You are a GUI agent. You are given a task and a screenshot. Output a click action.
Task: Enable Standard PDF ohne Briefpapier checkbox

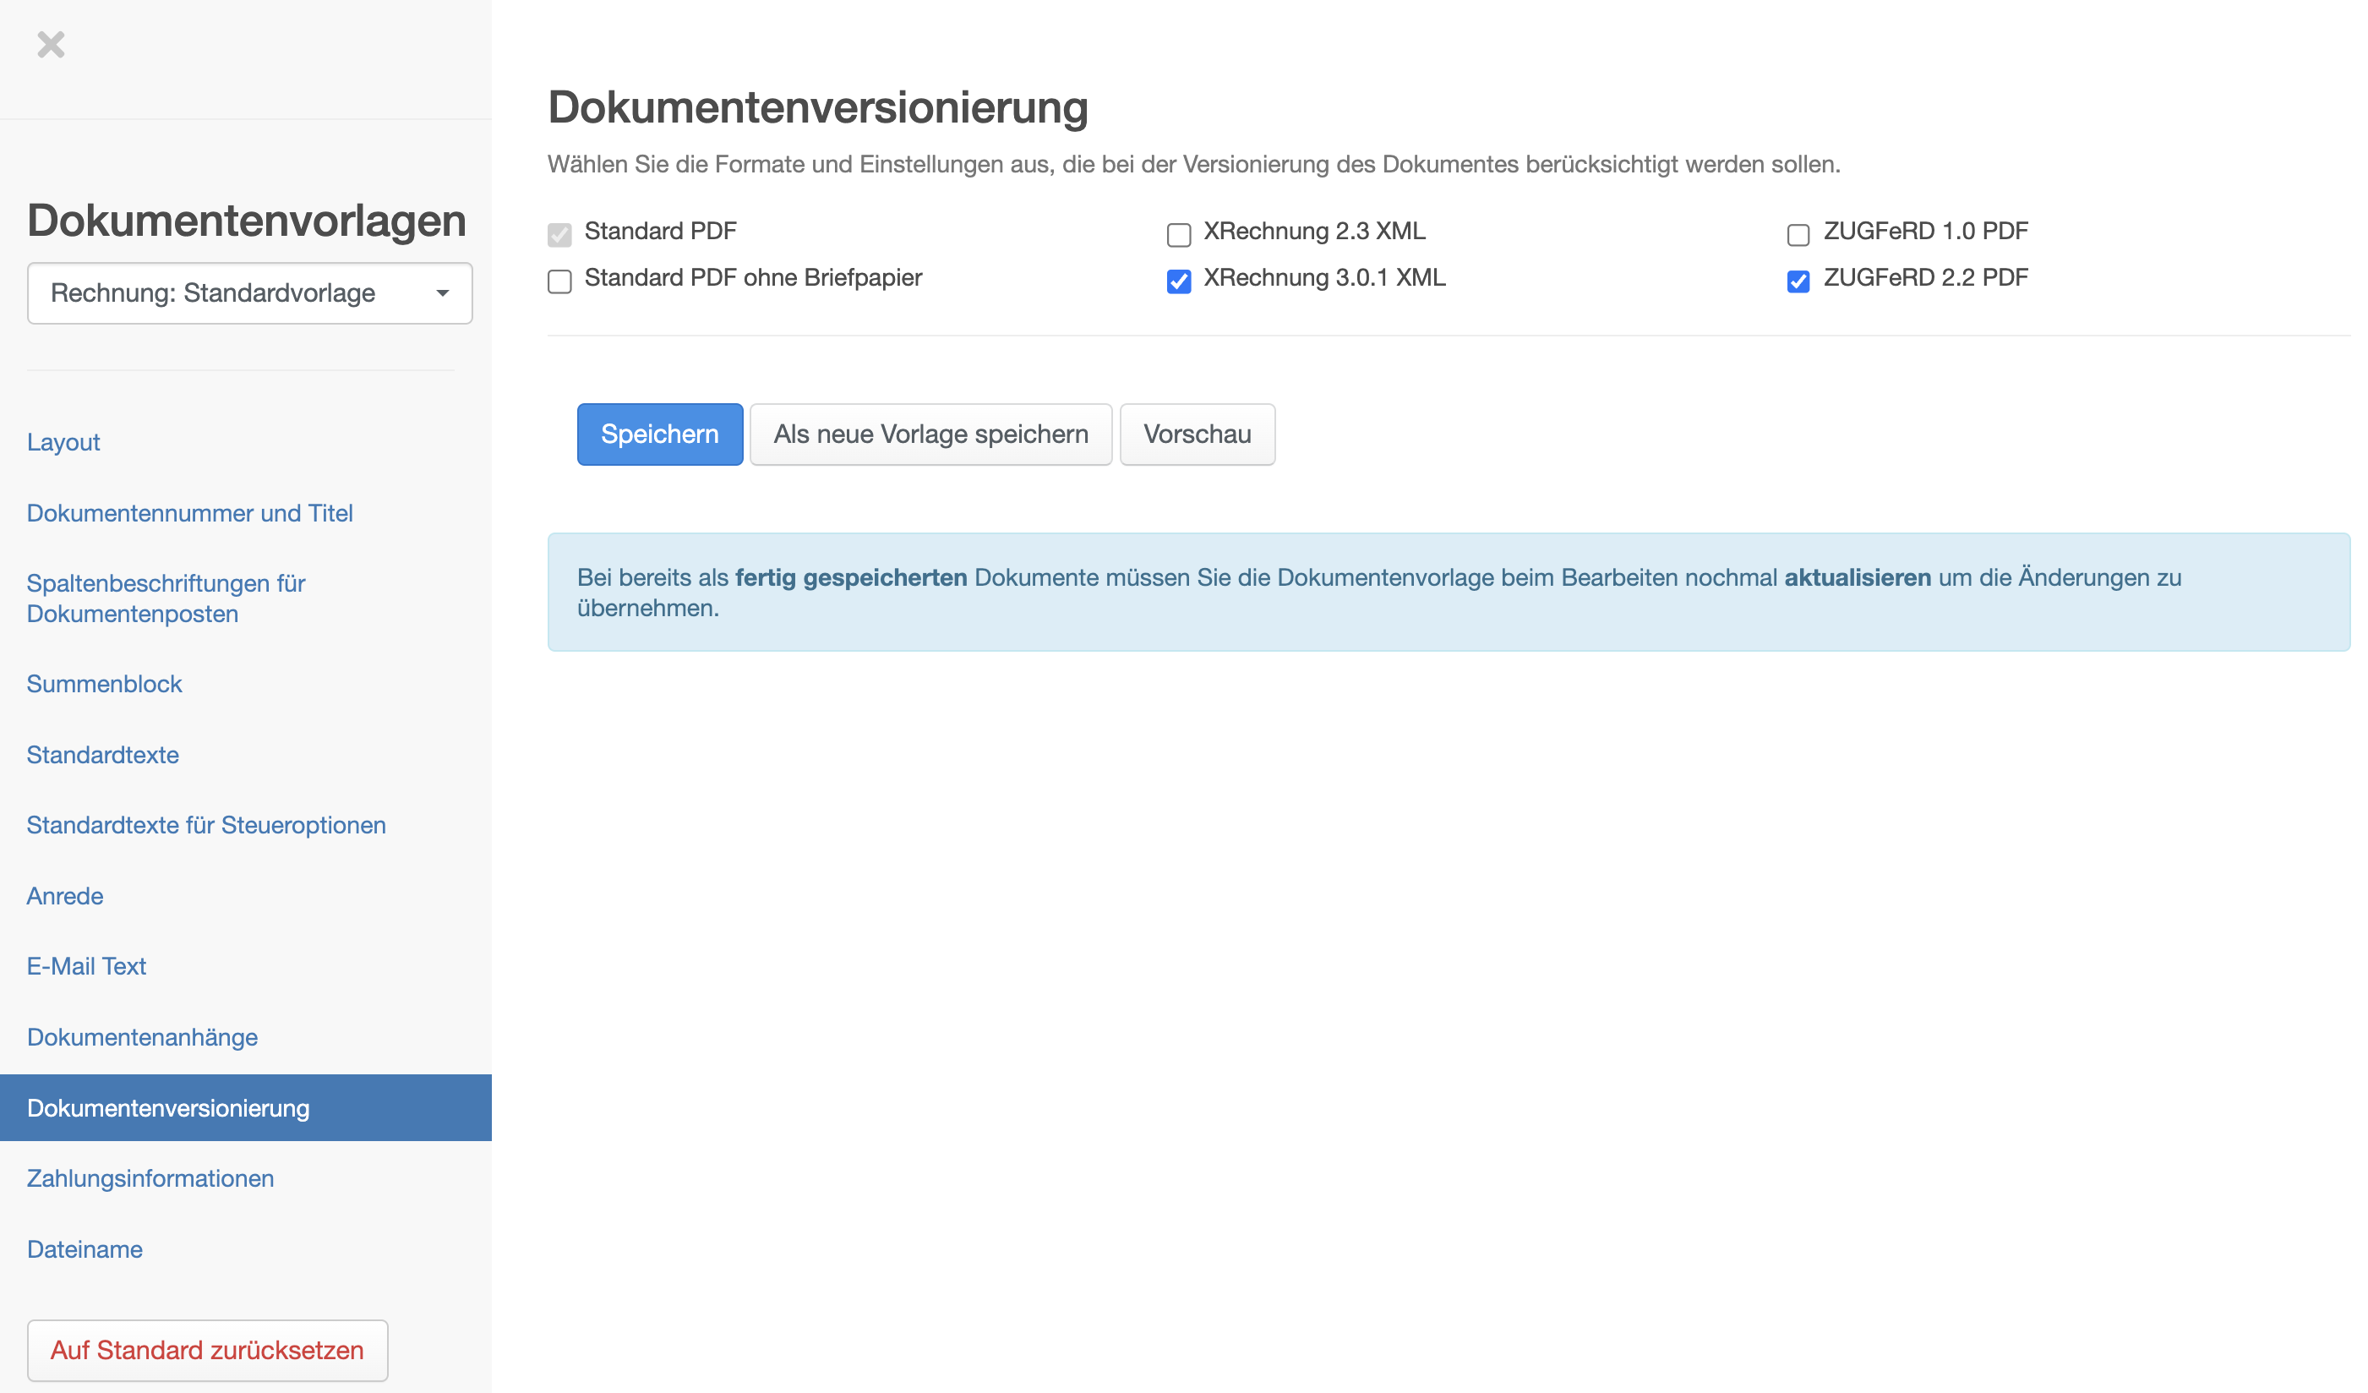point(560,281)
